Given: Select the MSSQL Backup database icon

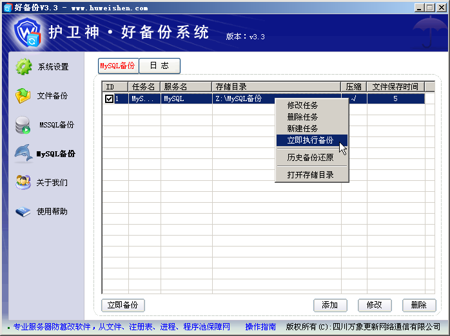Looking at the screenshot, I should click(x=23, y=125).
